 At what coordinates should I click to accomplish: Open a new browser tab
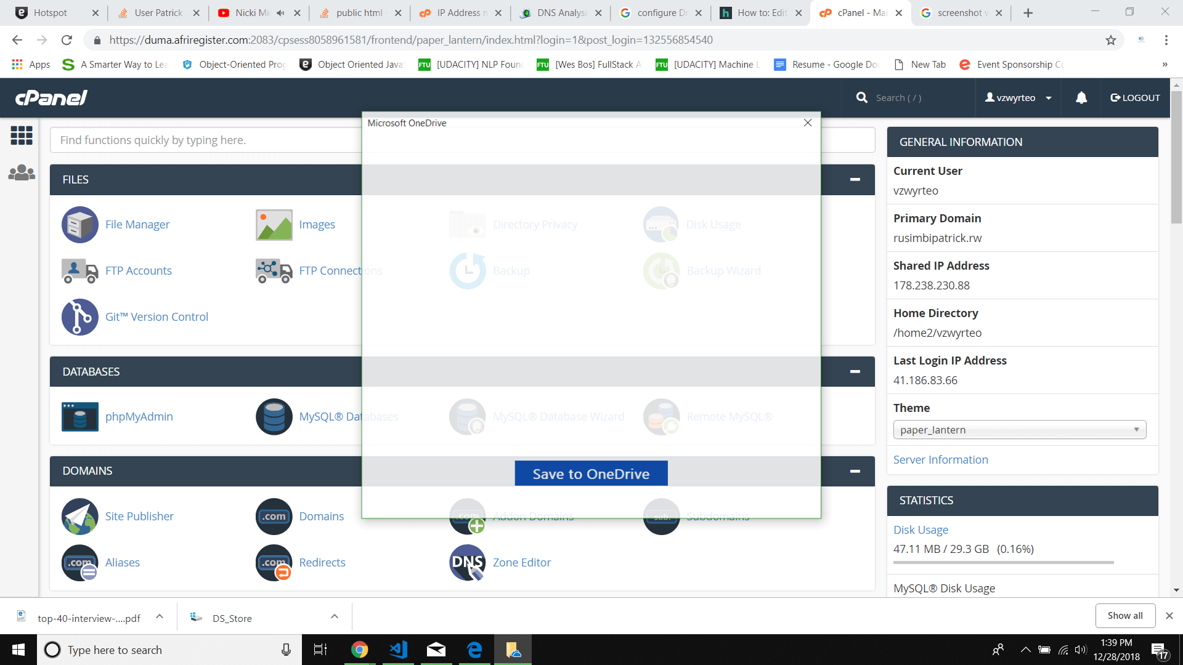pos(1028,13)
